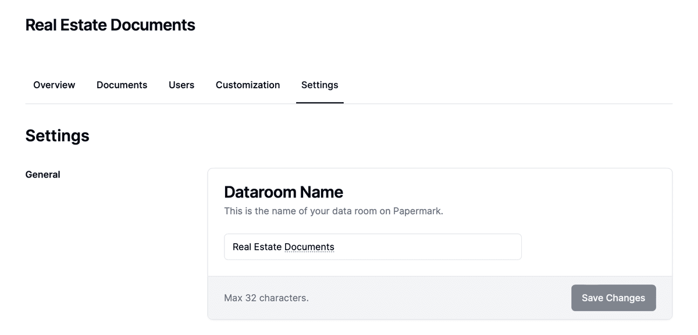
Task: Select the text 'Real Estate Documents' in the input
Action: [x=283, y=246]
